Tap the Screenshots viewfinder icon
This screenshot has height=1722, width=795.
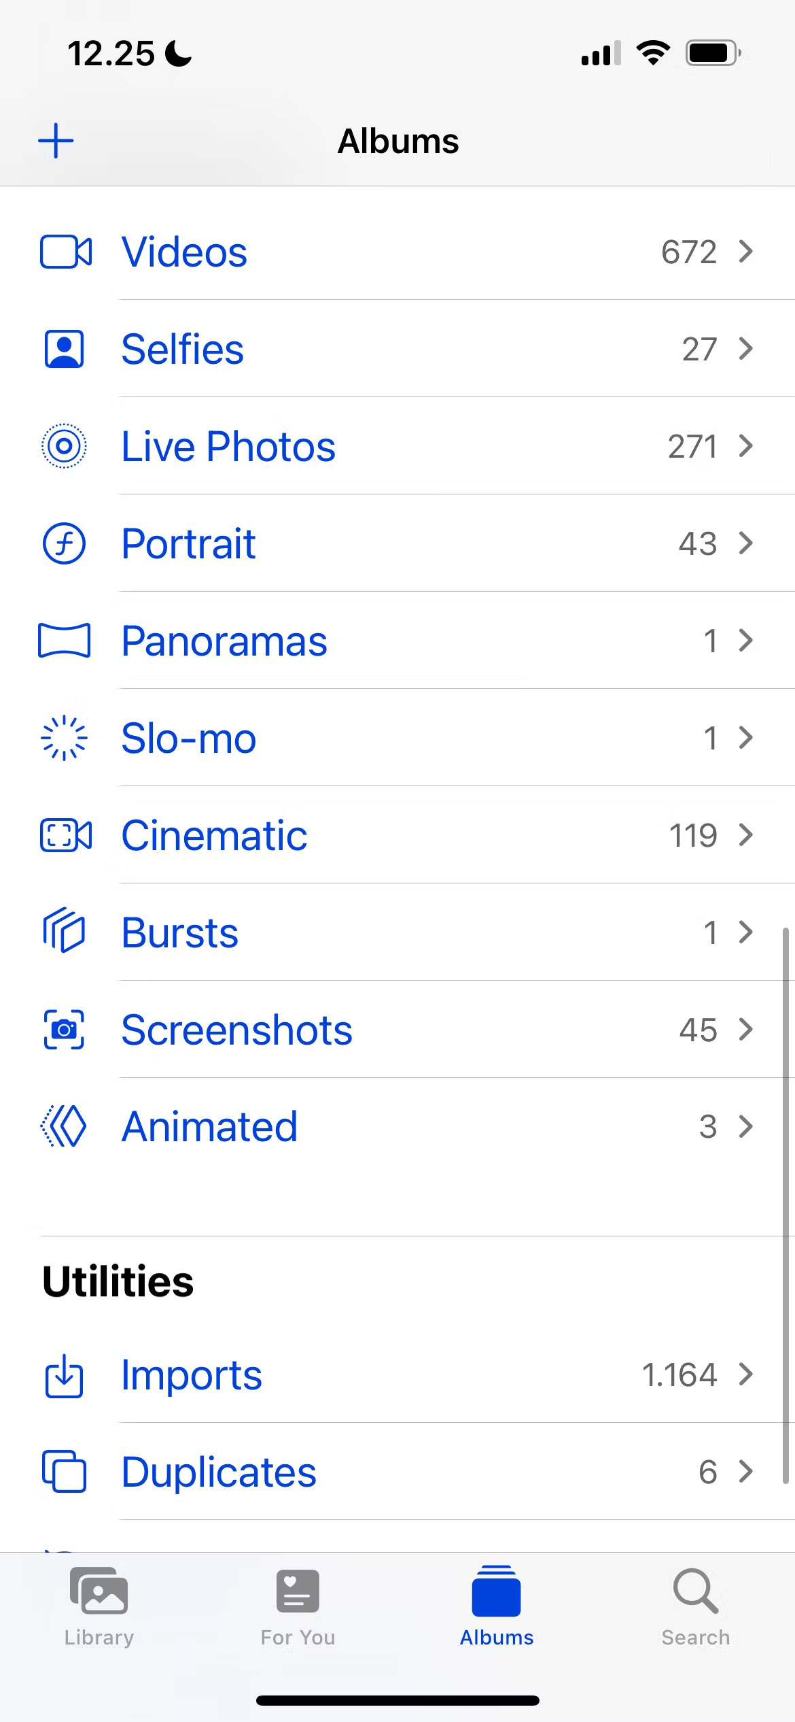[x=64, y=1030]
